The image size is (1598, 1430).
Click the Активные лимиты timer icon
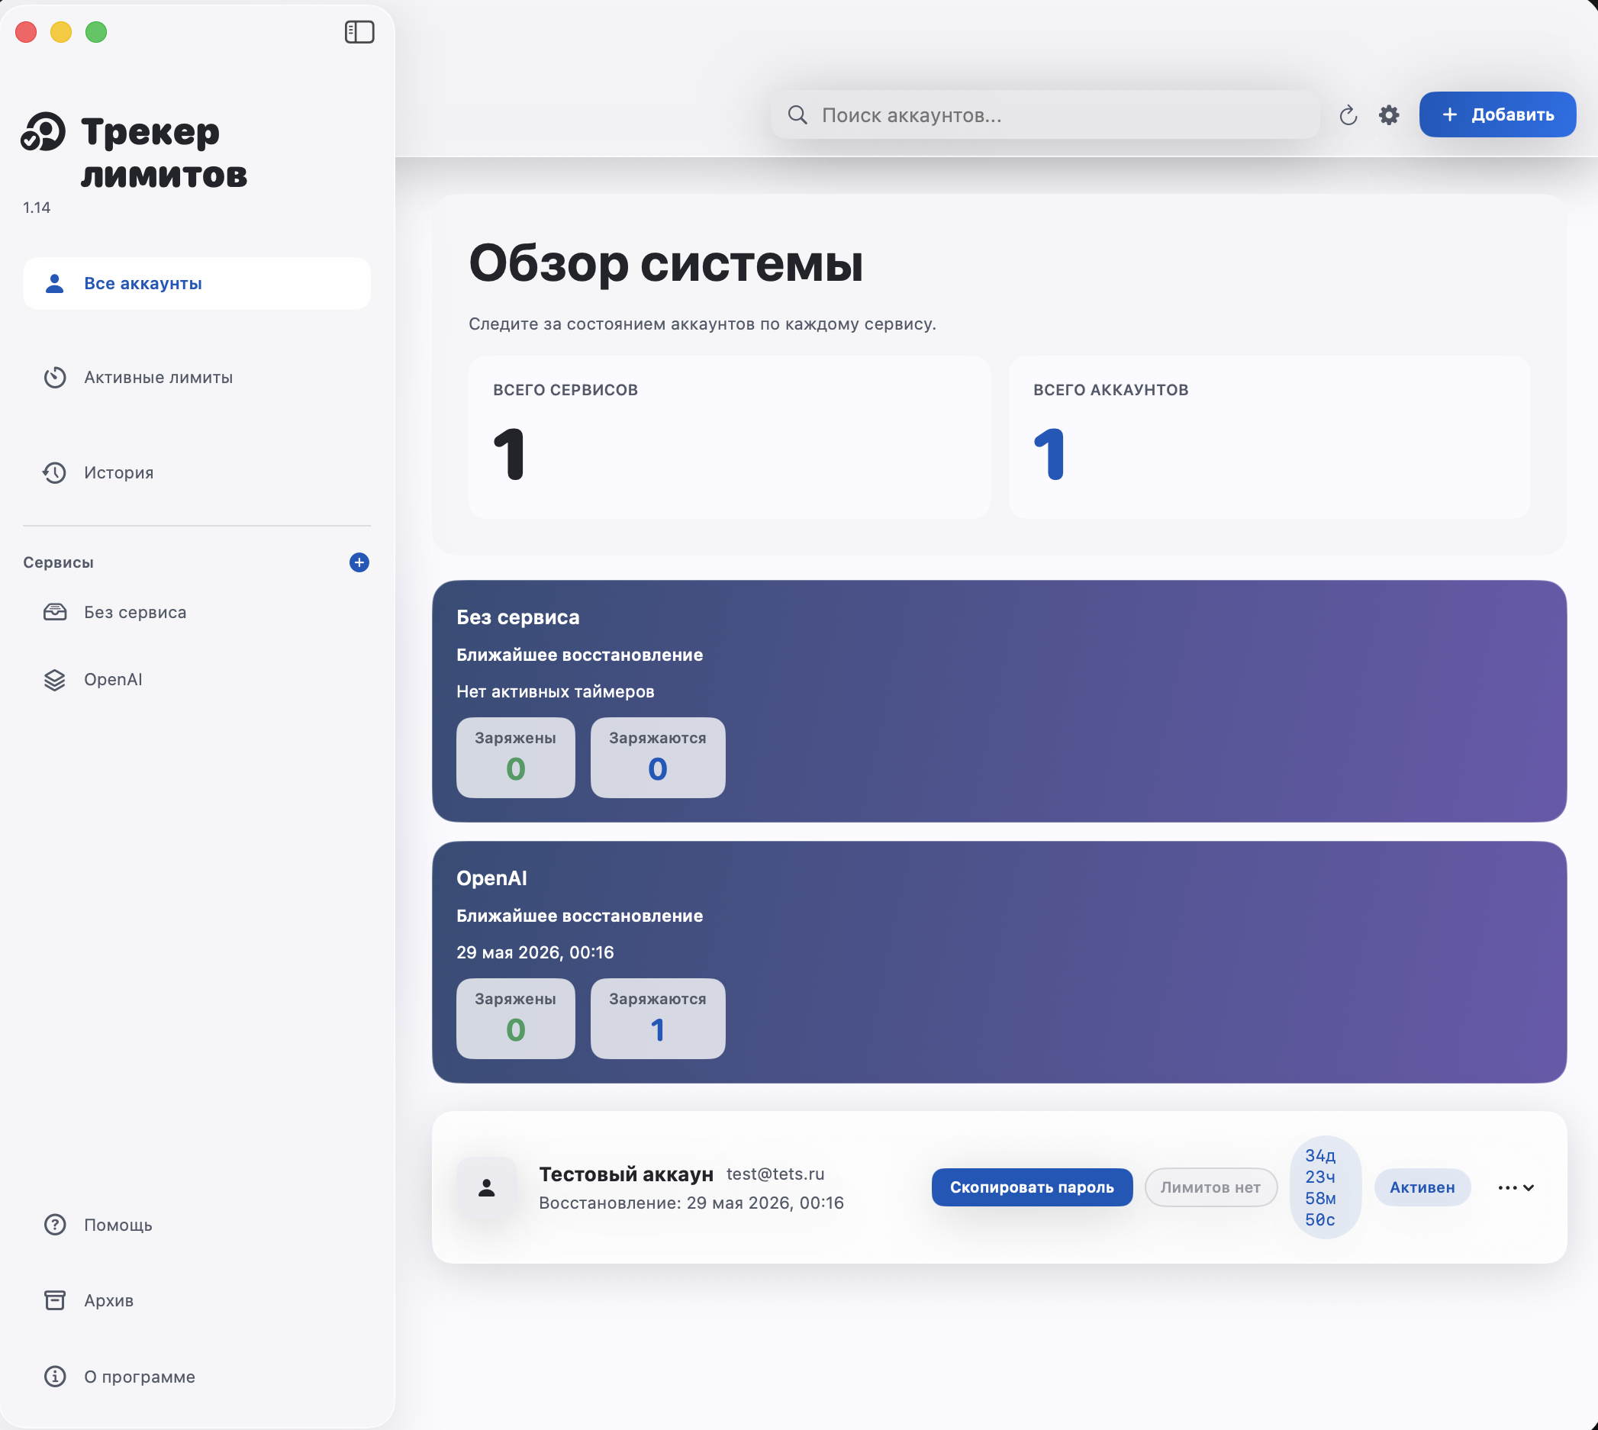[x=54, y=378]
